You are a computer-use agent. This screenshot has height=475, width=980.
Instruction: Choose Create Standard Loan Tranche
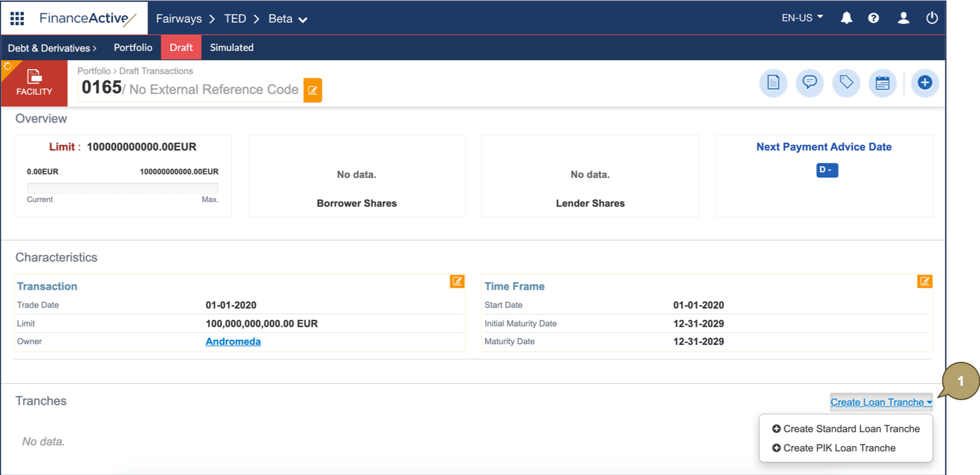846,429
